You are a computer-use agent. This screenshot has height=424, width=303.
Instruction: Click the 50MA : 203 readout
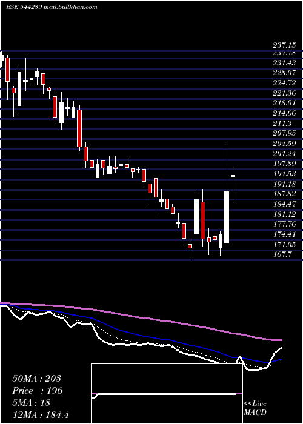(36, 379)
